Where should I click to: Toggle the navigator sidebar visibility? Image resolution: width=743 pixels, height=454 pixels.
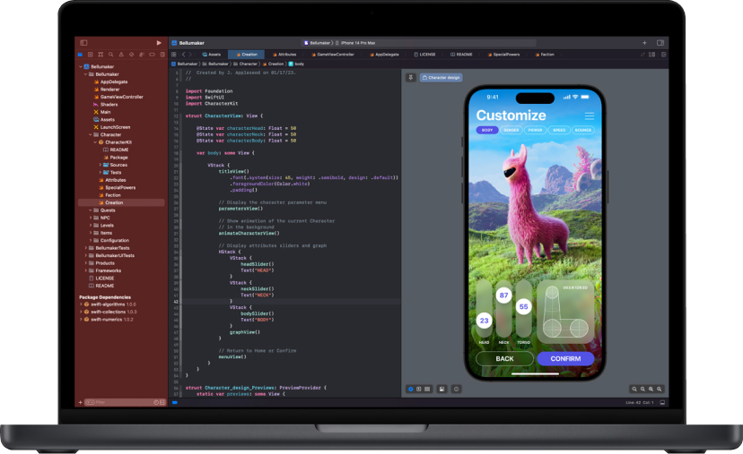(x=83, y=42)
